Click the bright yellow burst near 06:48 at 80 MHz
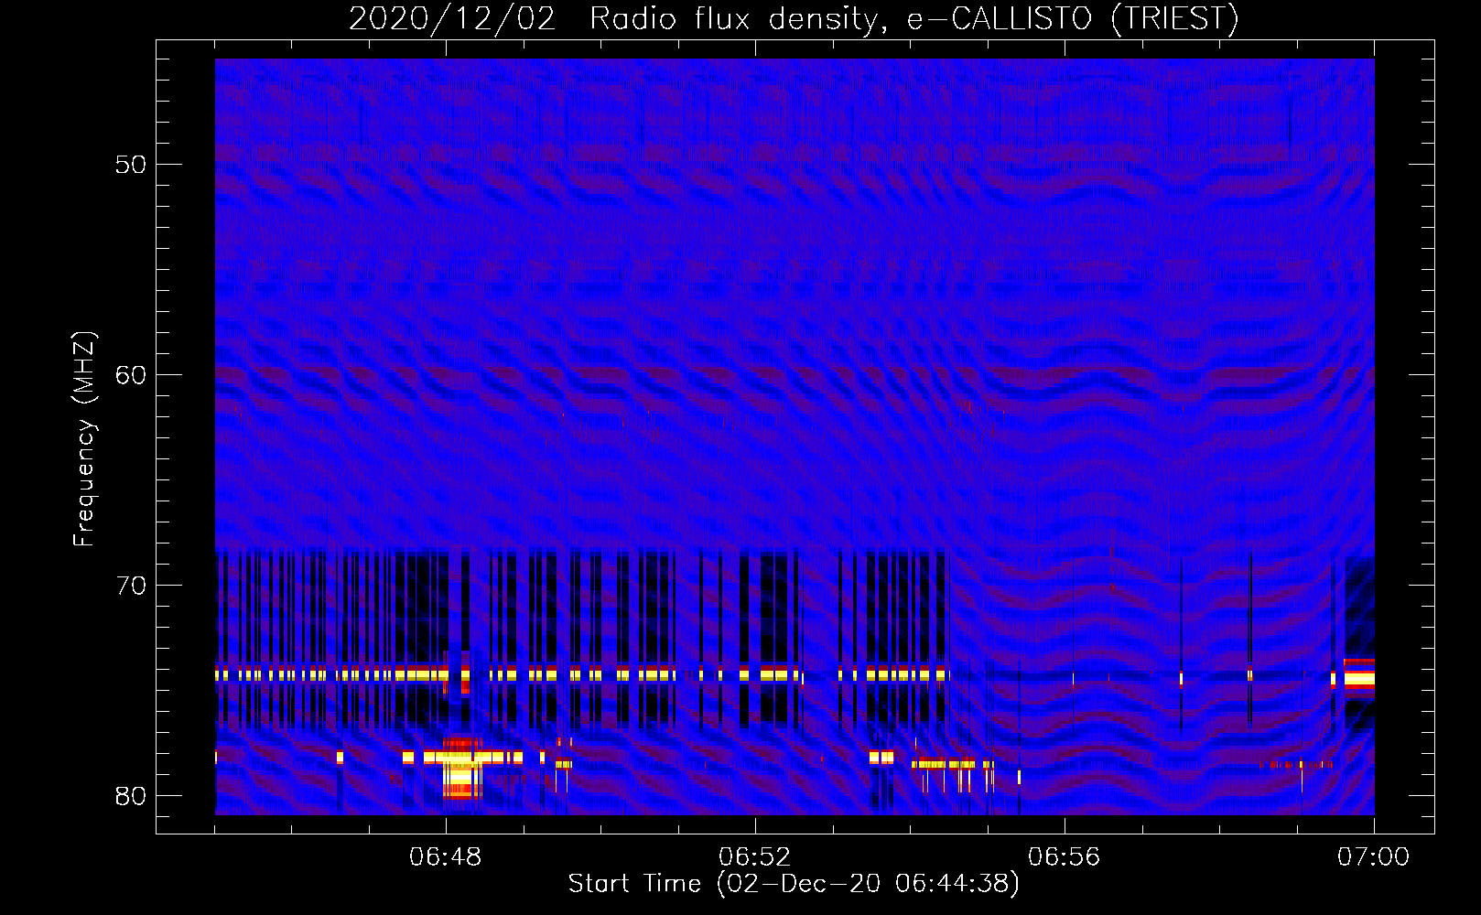This screenshot has width=1481, height=915. 461,769
